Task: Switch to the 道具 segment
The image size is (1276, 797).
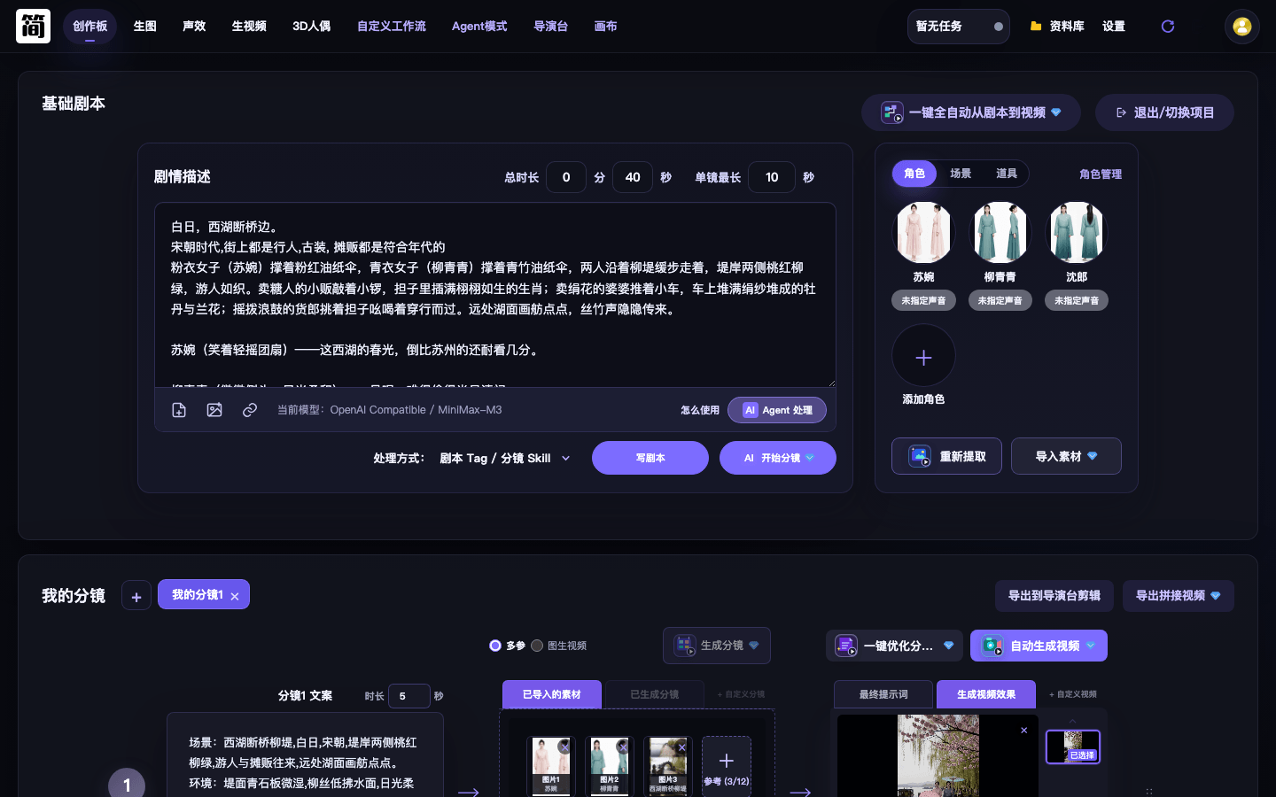Action: click(1007, 174)
